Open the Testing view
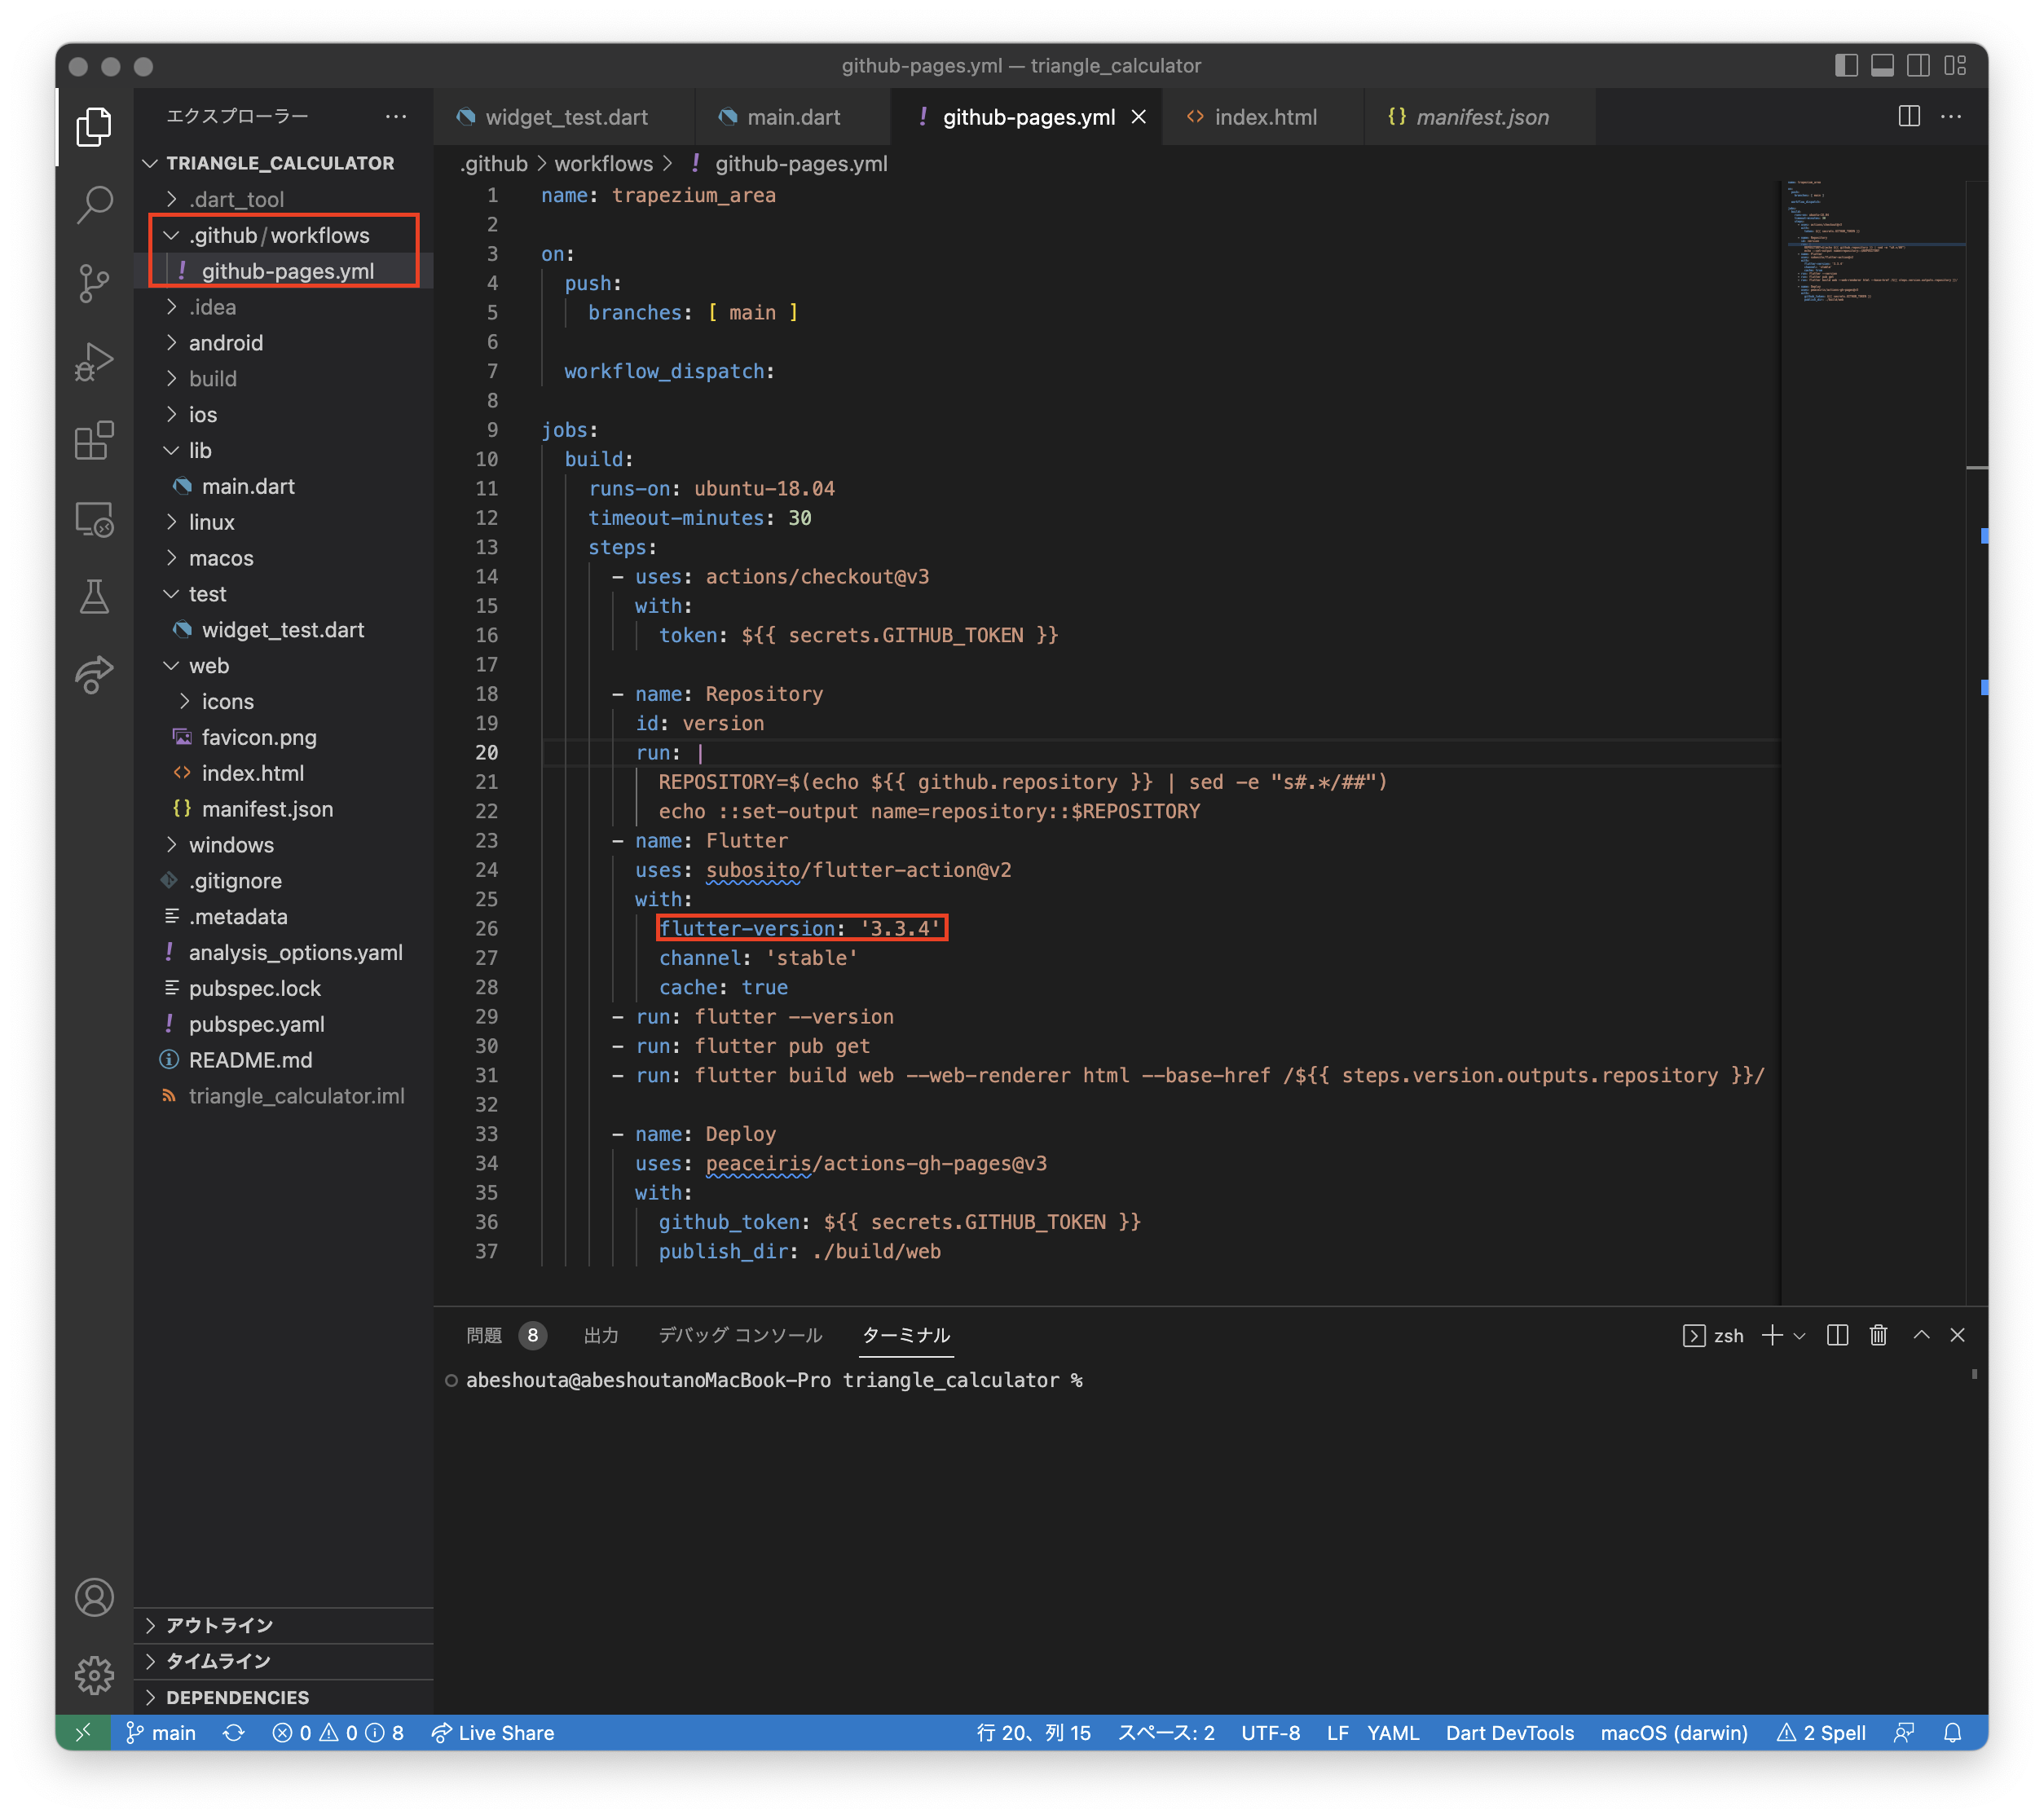The height and width of the screenshot is (1819, 2044). coord(95,597)
